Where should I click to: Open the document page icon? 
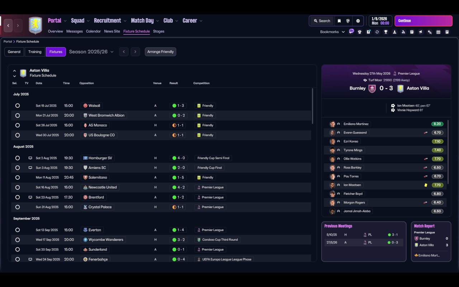412,32
